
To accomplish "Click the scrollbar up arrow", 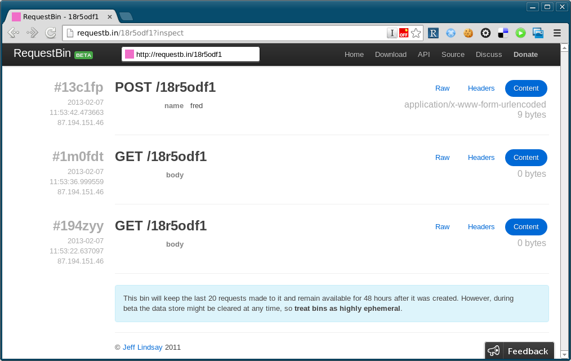I will click(x=564, y=48).
